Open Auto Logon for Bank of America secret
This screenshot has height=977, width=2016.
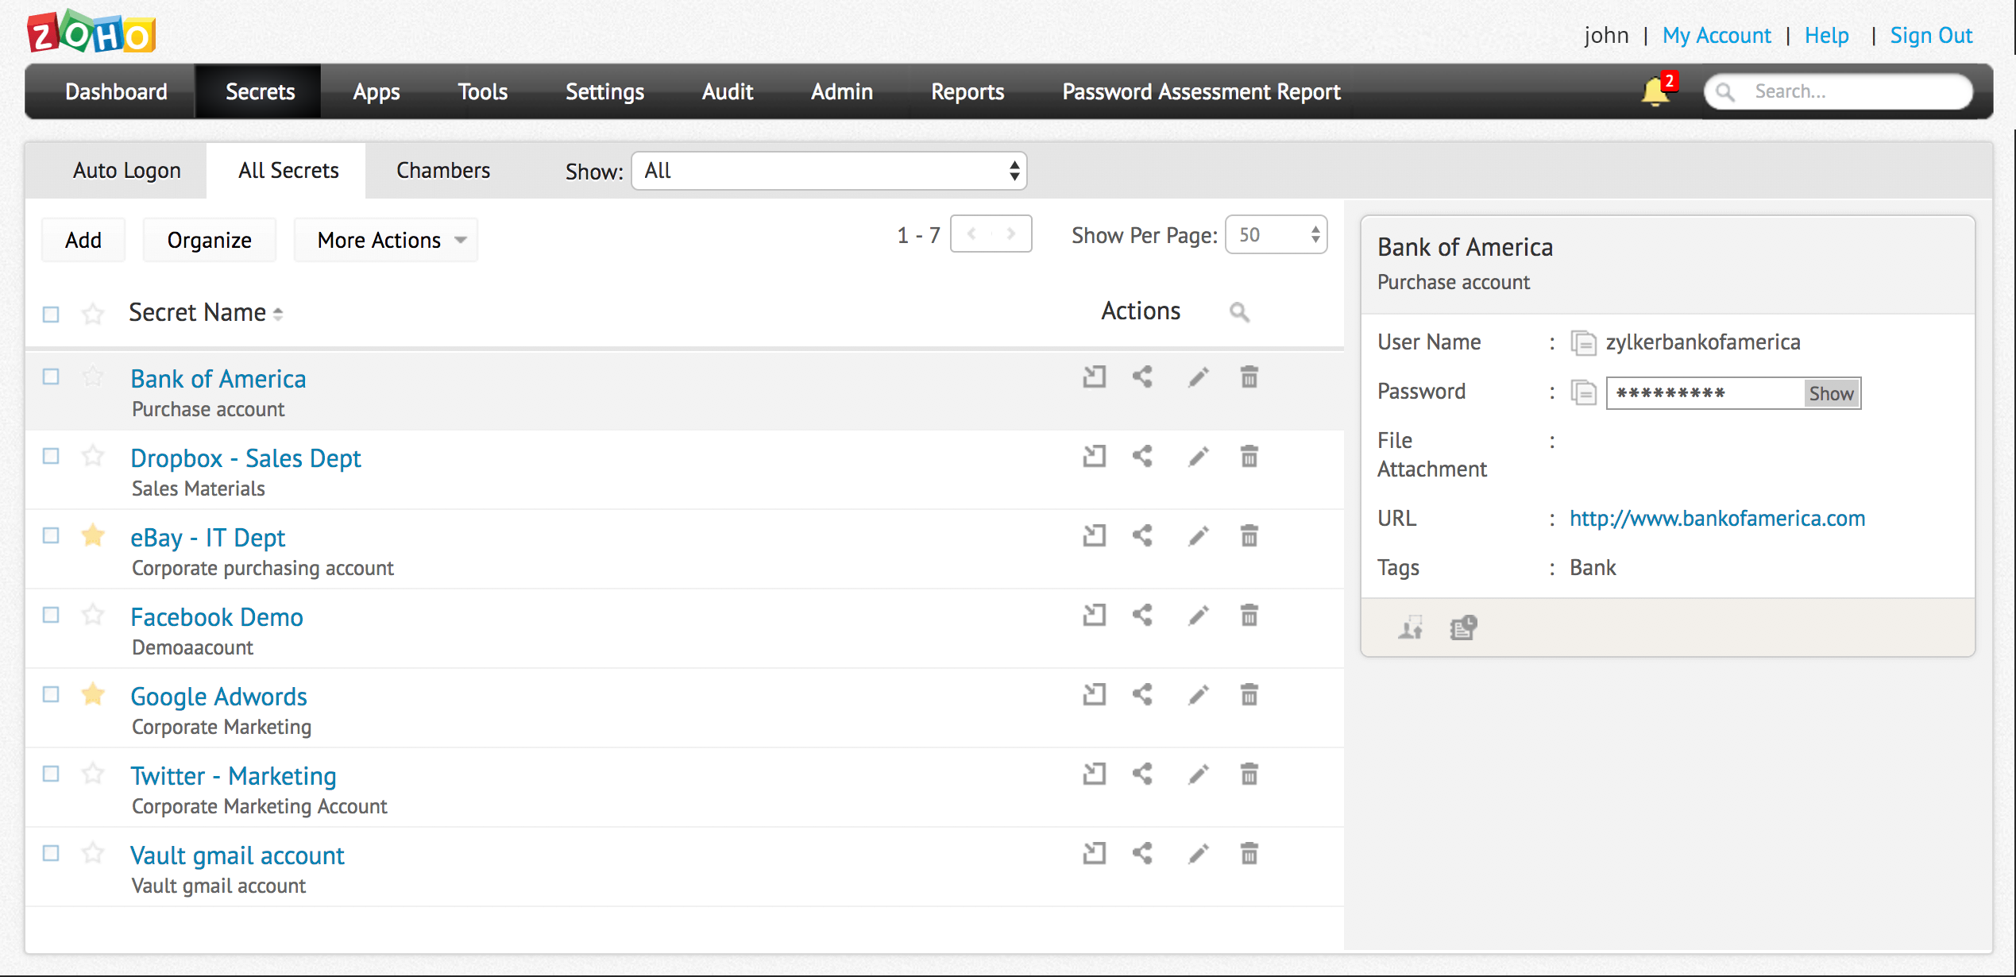[x=1094, y=377]
